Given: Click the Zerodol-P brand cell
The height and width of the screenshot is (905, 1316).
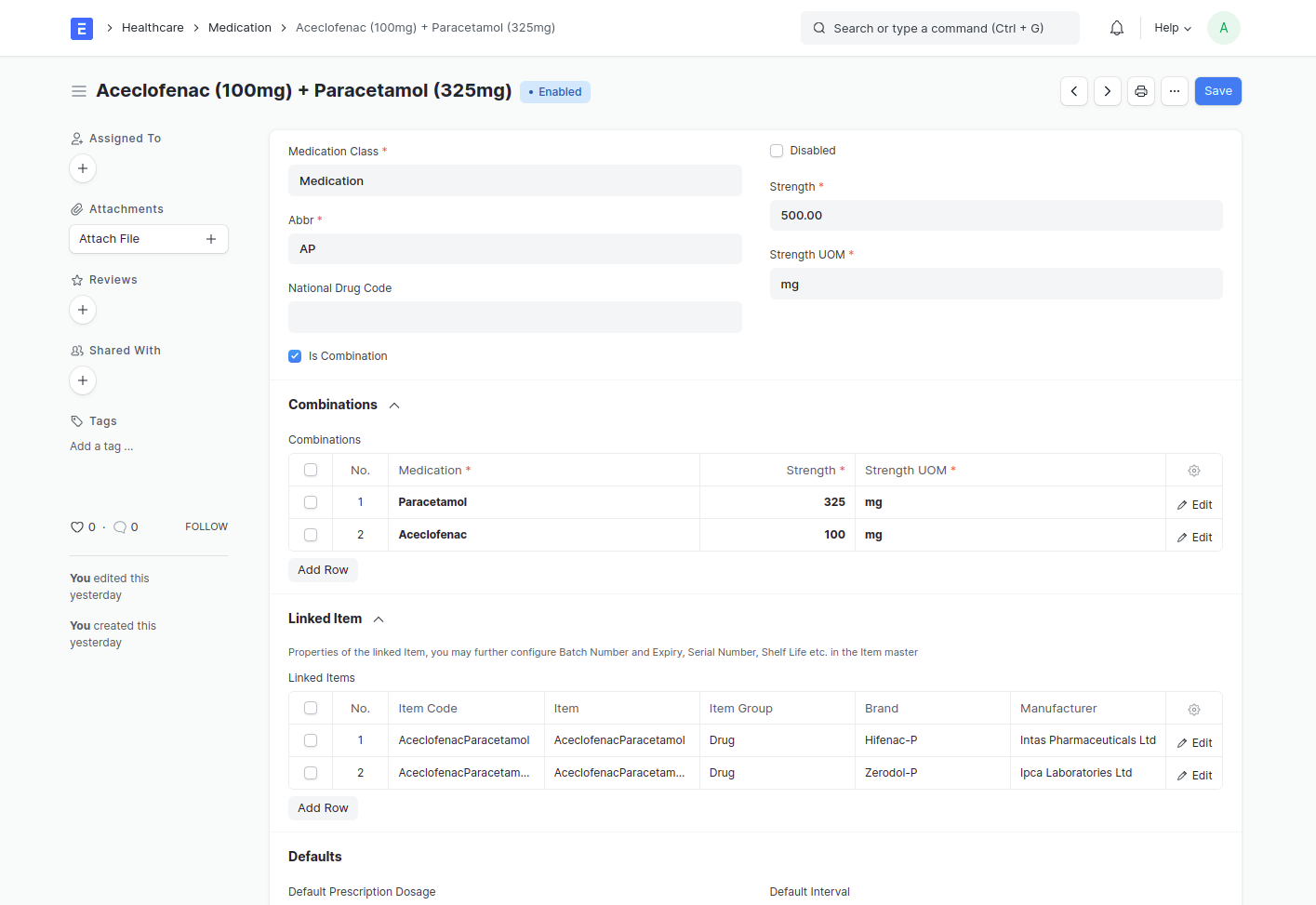Looking at the screenshot, I should click(933, 773).
